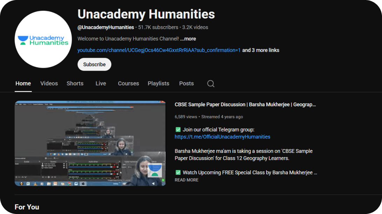This screenshot has width=382, height=214.
Task: Click the @UnacademyHumanities channel handle
Action: [106, 27]
